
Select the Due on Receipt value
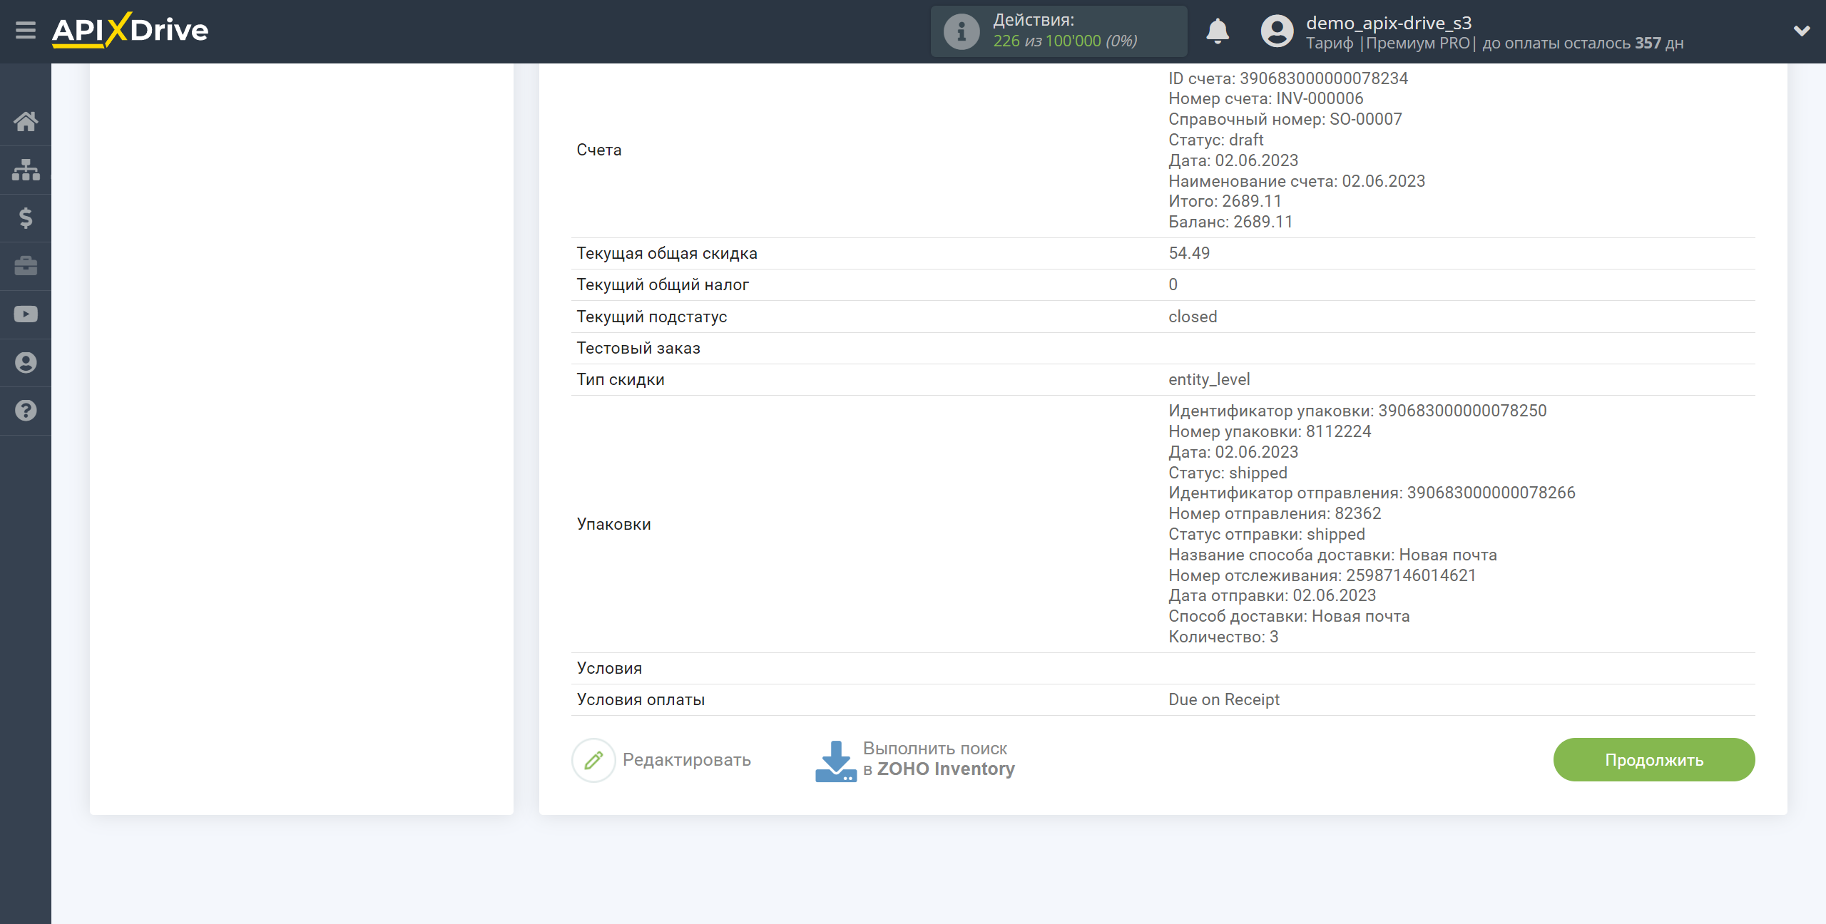coord(1224,699)
